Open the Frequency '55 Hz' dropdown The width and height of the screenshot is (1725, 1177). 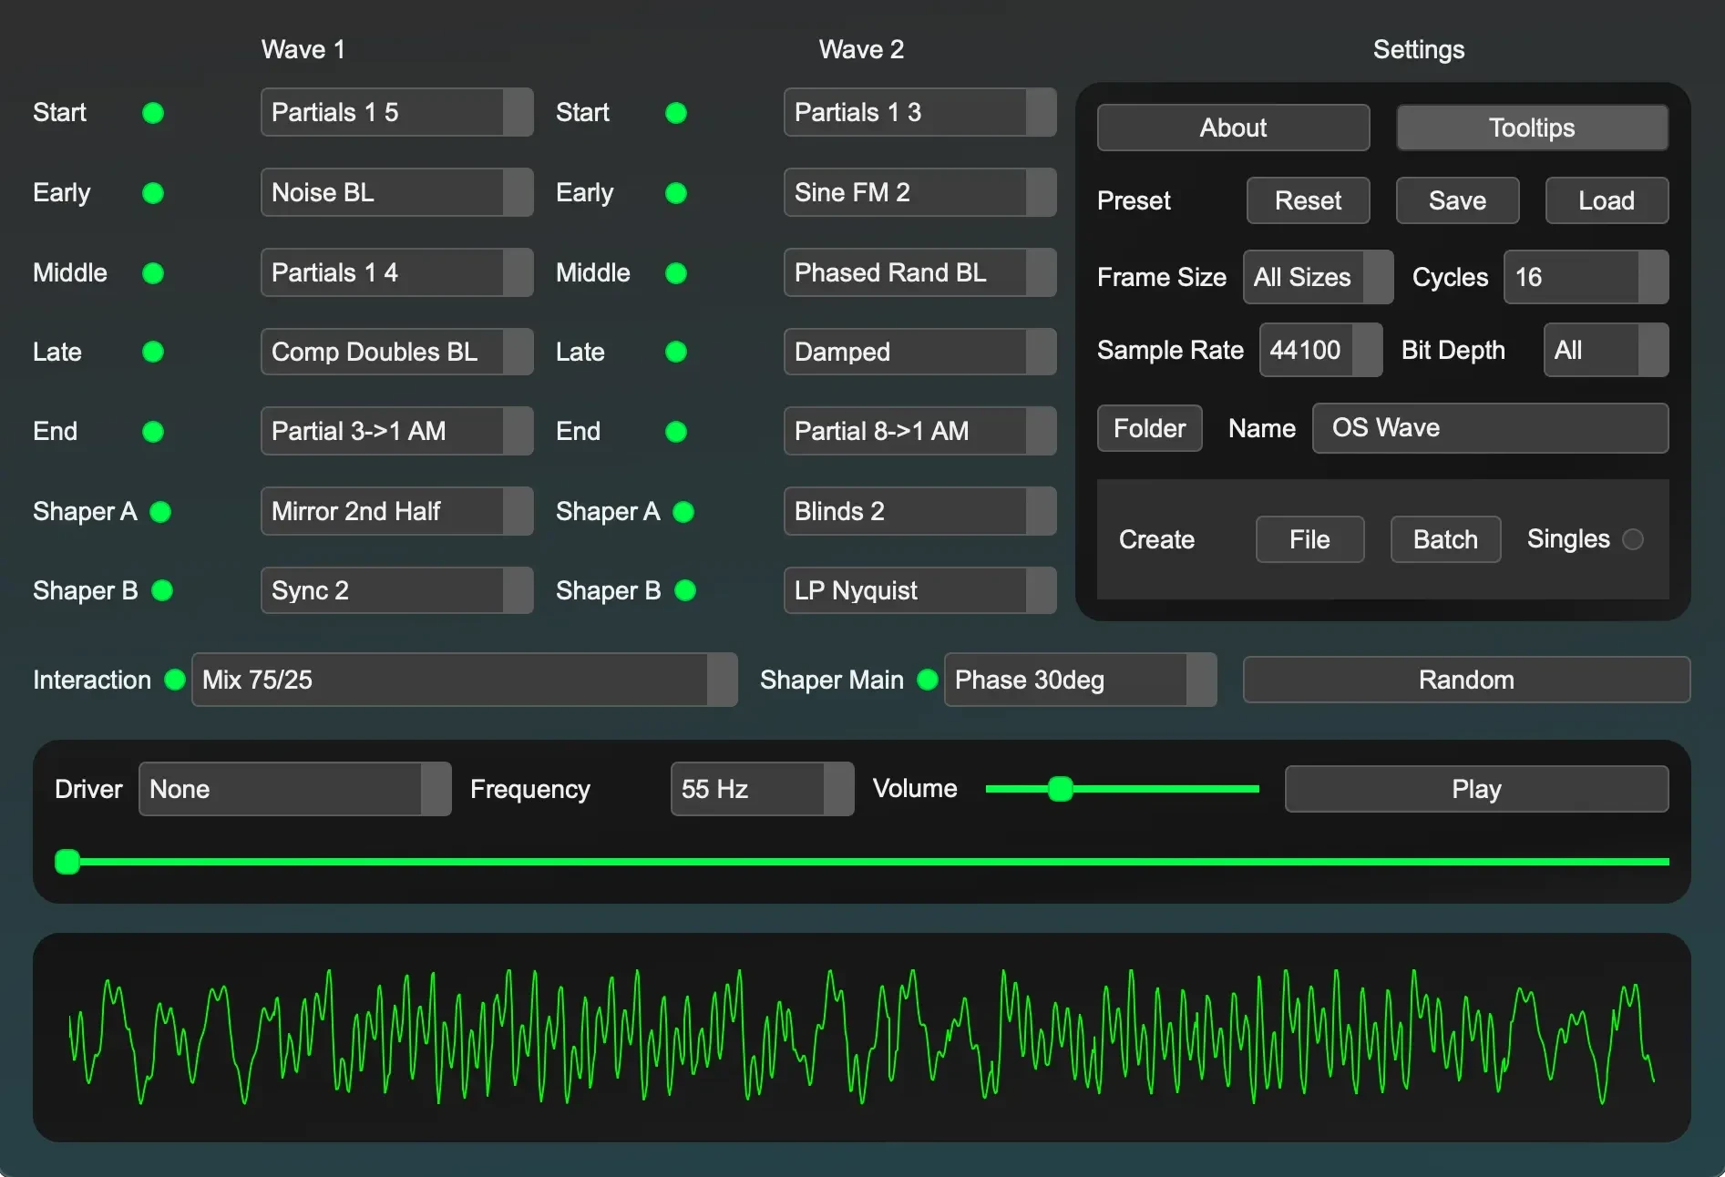point(762,789)
